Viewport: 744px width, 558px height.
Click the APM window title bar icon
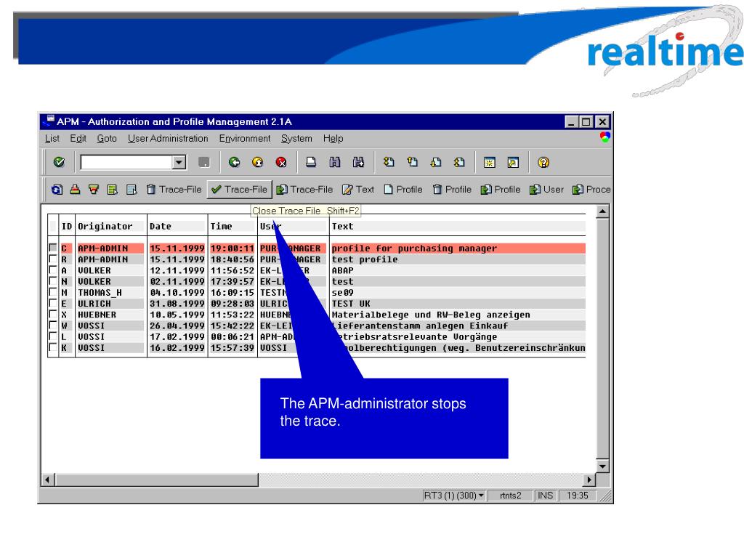(x=48, y=121)
